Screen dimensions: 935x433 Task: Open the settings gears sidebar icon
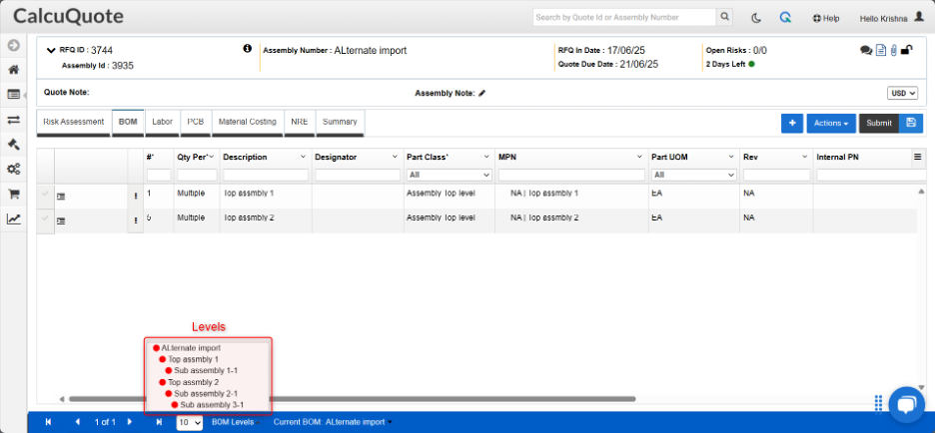click(13, 170)
